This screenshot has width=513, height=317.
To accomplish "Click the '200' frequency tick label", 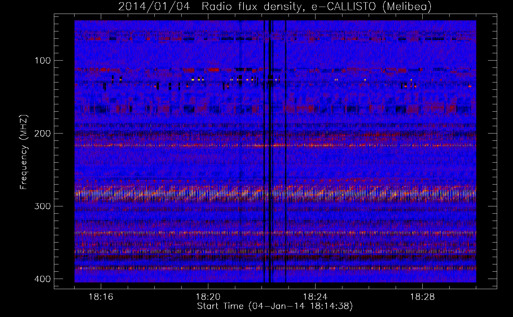I will click(42, 133).
